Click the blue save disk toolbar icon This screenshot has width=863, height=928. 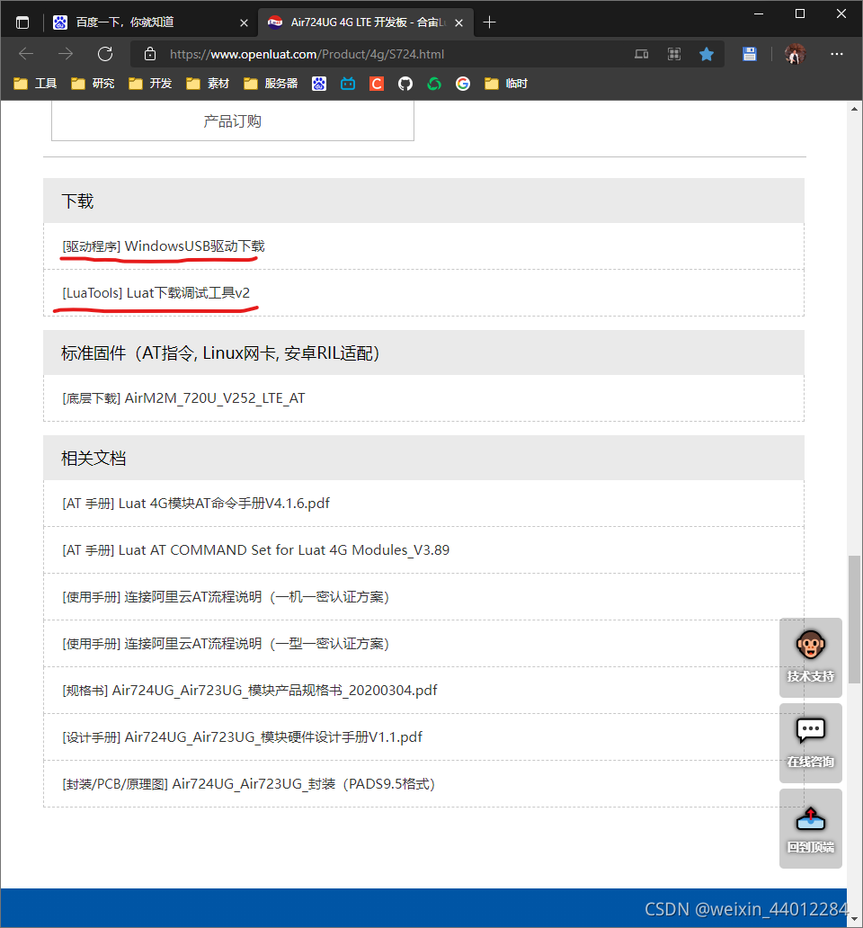[750, 54]
